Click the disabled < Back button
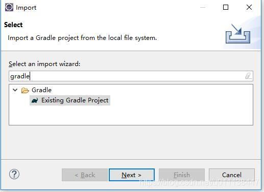 pyautogui.click(x=85, y=175)
